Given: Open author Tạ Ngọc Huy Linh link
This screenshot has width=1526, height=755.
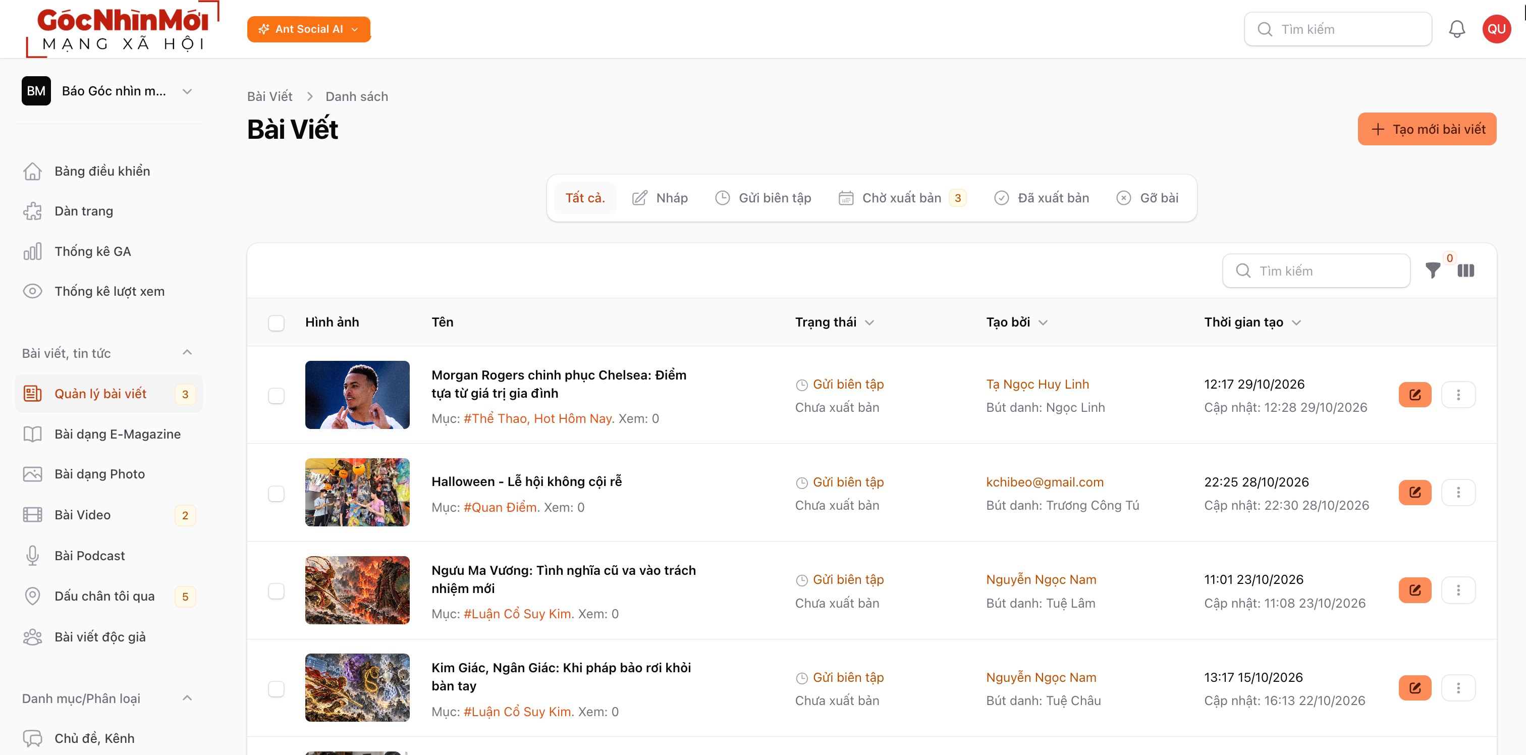Looking at the screenshot, I should coord(1038,384).
